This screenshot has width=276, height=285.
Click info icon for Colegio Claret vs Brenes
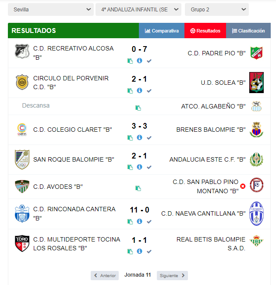[139, 137]
